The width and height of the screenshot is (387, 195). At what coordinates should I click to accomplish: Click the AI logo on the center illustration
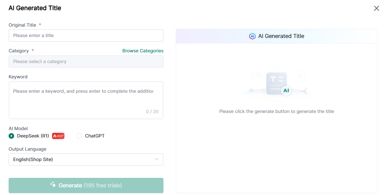[x=286, y=90]
